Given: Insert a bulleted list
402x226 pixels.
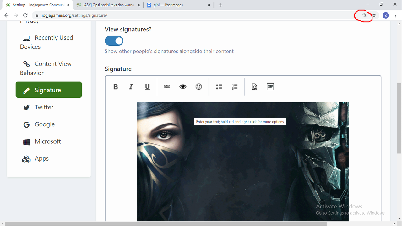Looking at the screenshot, I should click(x=219, y=87).
